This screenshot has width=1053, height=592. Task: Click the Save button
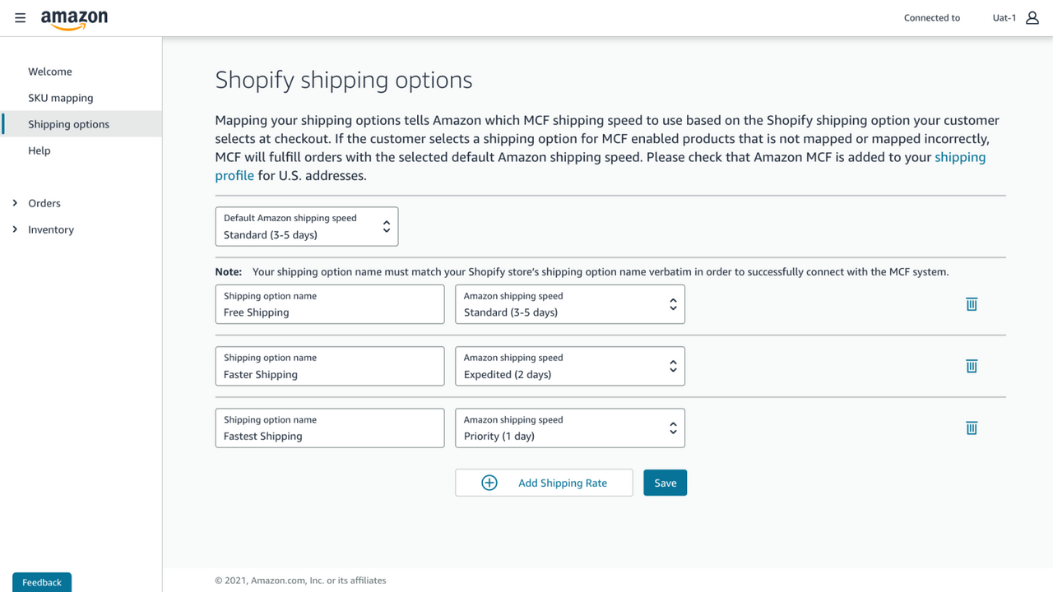coord(666,483)
